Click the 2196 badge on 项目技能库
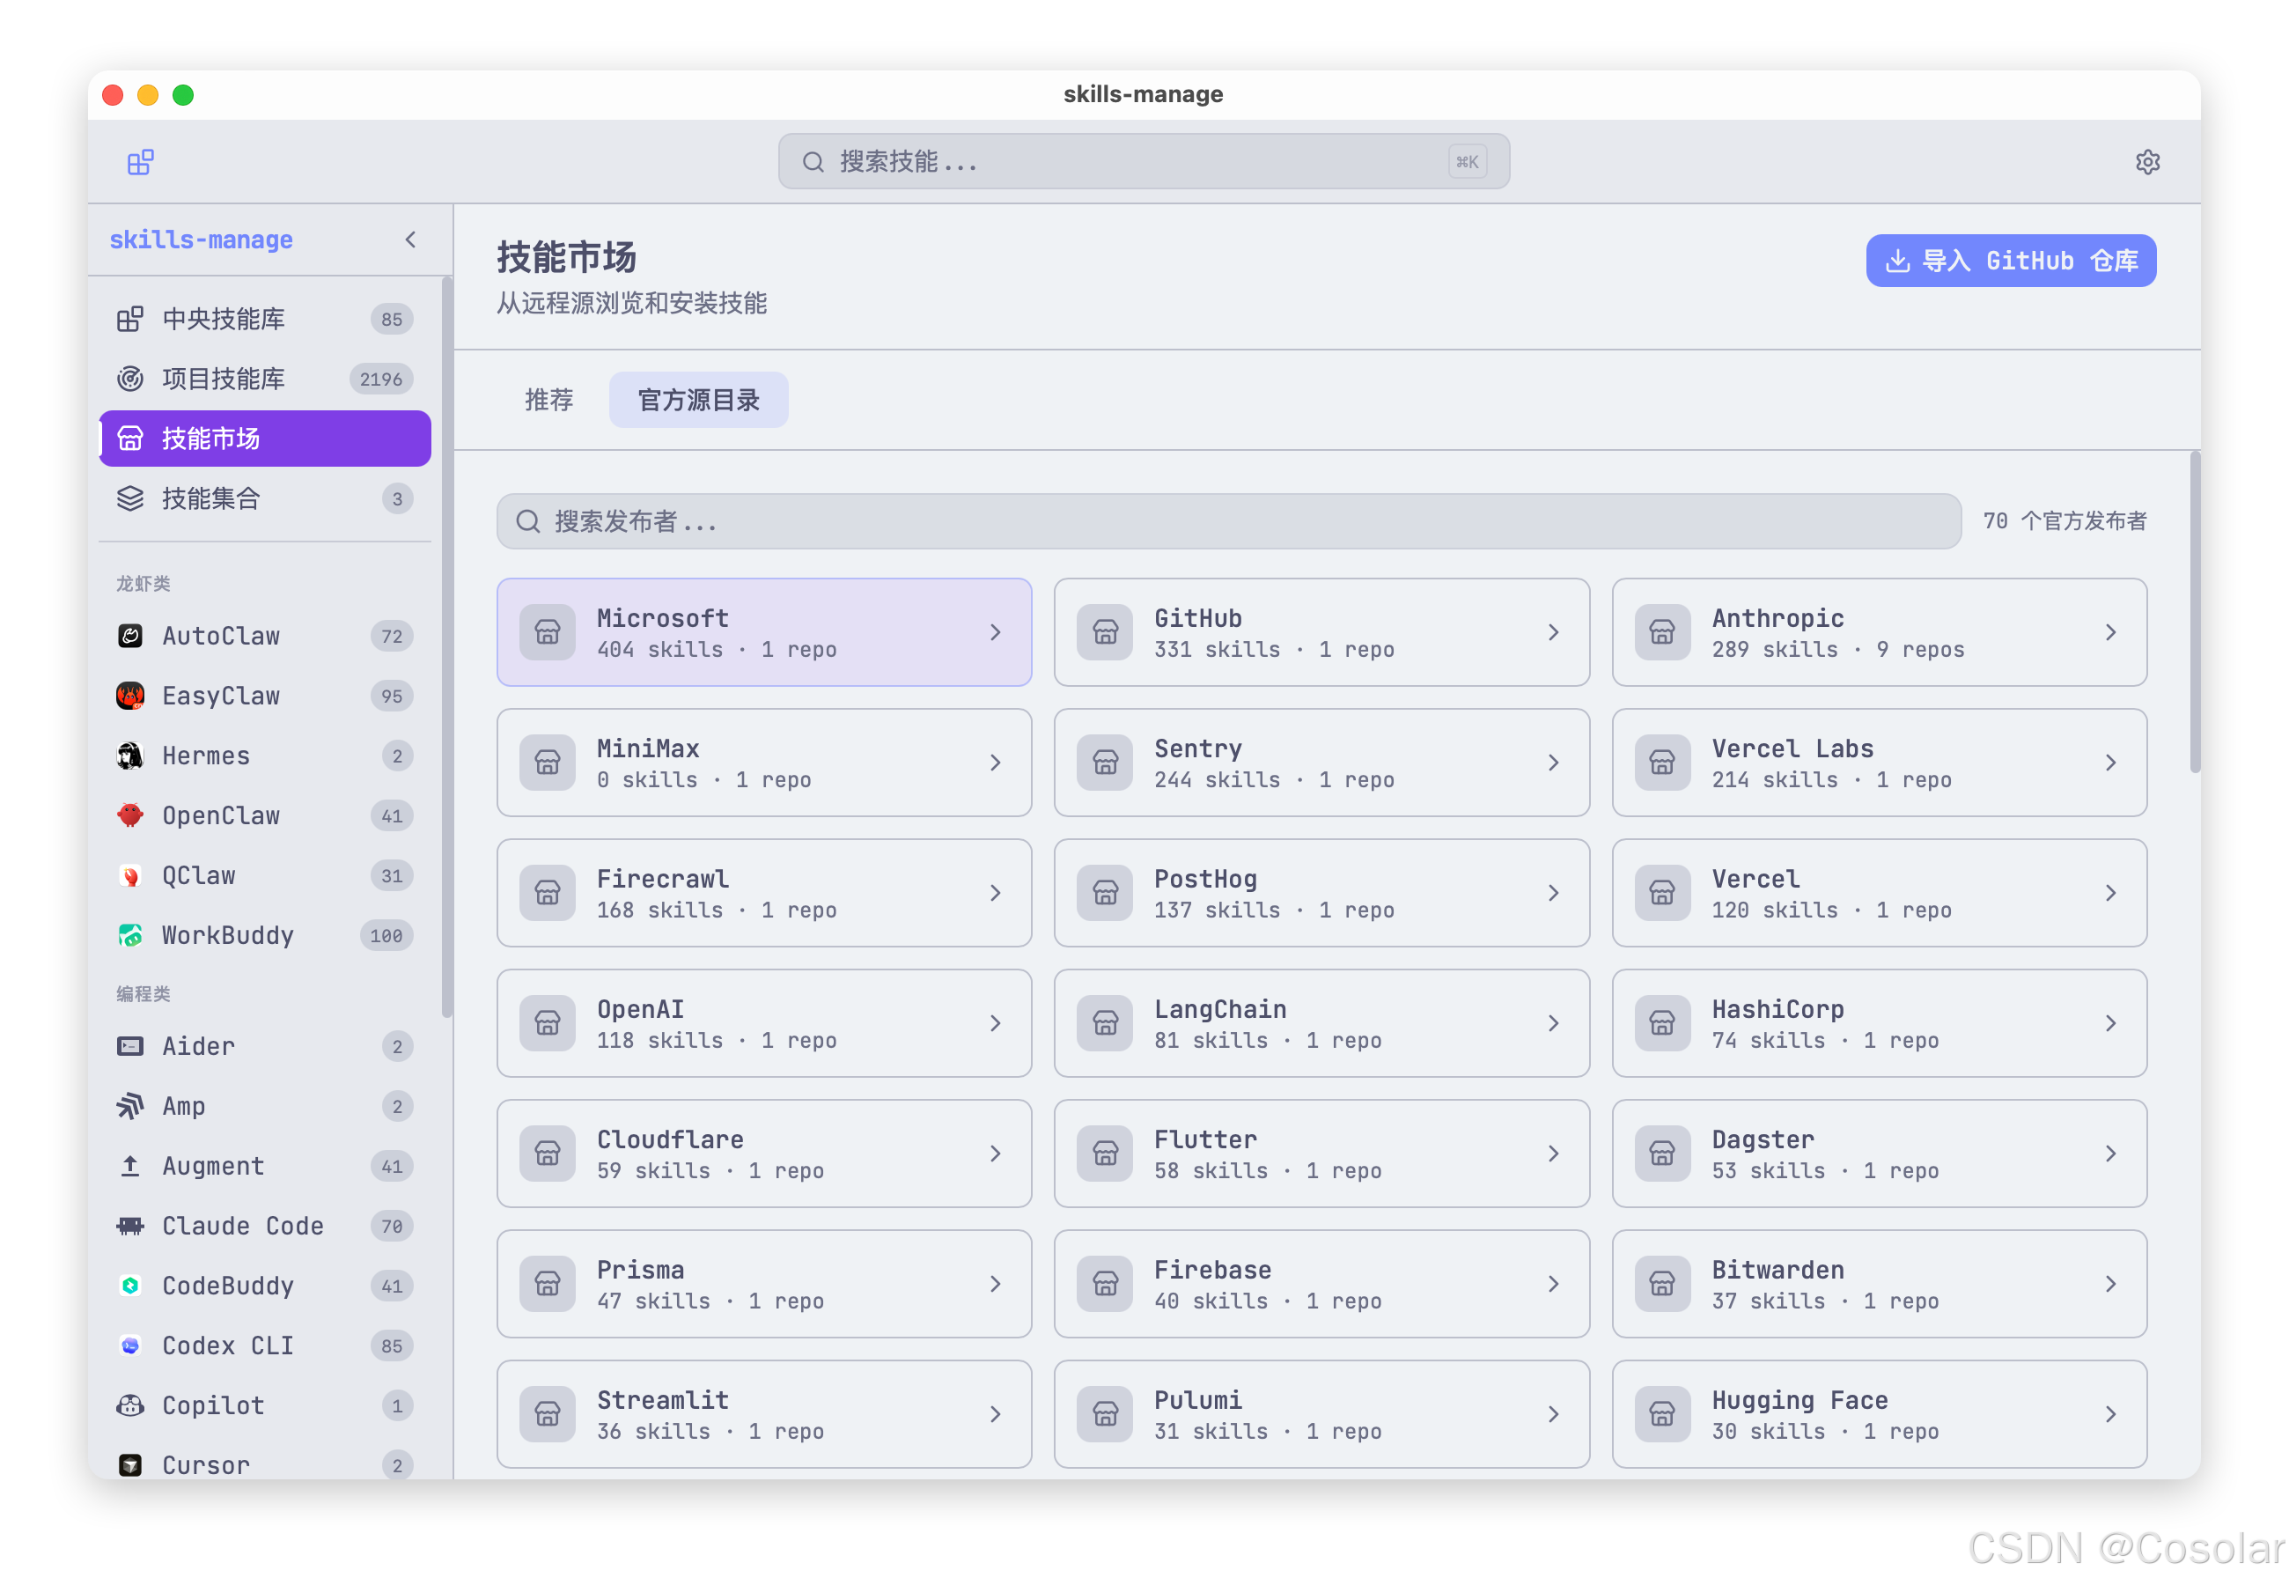 [381, 379]
